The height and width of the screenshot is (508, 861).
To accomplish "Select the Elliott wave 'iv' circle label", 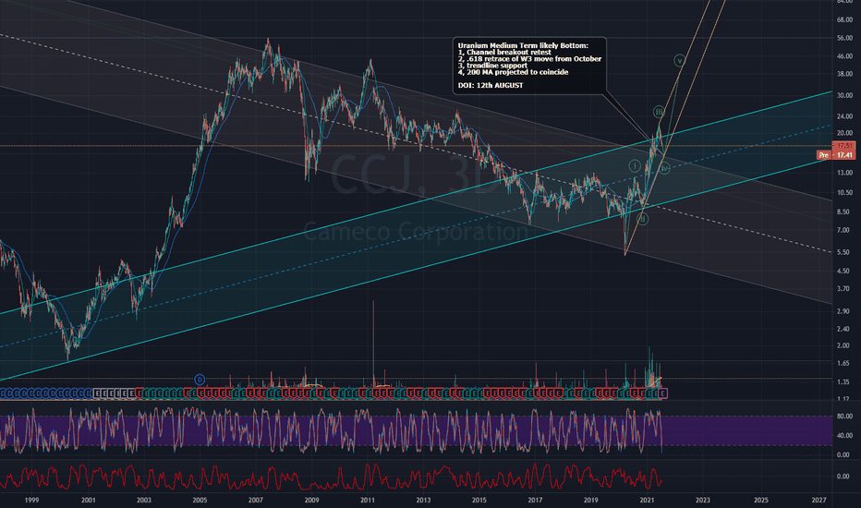I will tap(664, 168).
